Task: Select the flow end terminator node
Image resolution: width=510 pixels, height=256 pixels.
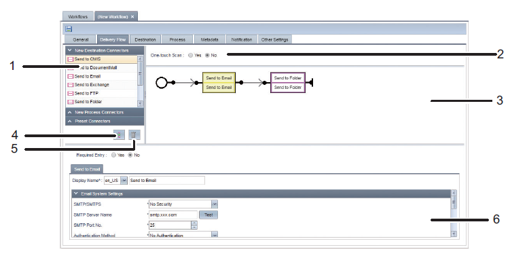Action: click(x=310, y=83)
